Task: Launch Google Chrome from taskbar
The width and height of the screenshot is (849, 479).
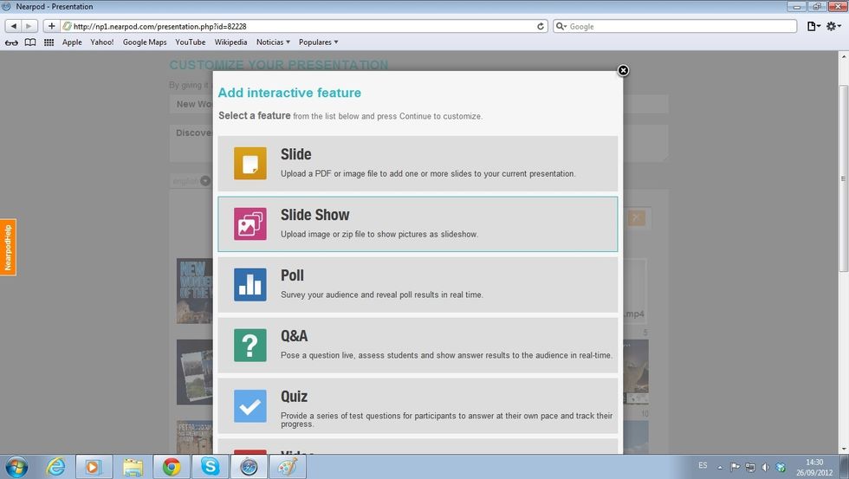Action: tap(172, 467)
